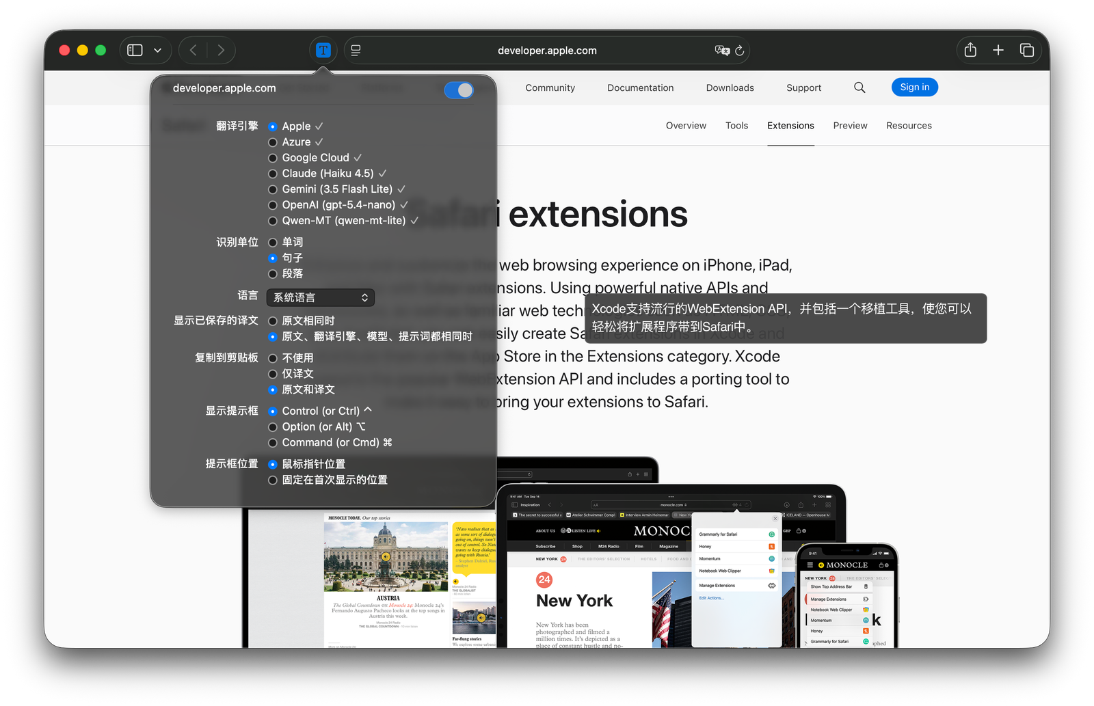1094x706 pixels.
Task: Open the Support nav menu
Action: 804,87
